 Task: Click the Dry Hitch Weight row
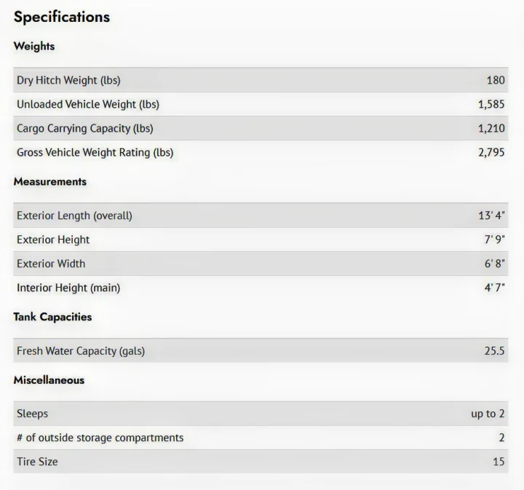pyautogui.click(x=261, y=80)
